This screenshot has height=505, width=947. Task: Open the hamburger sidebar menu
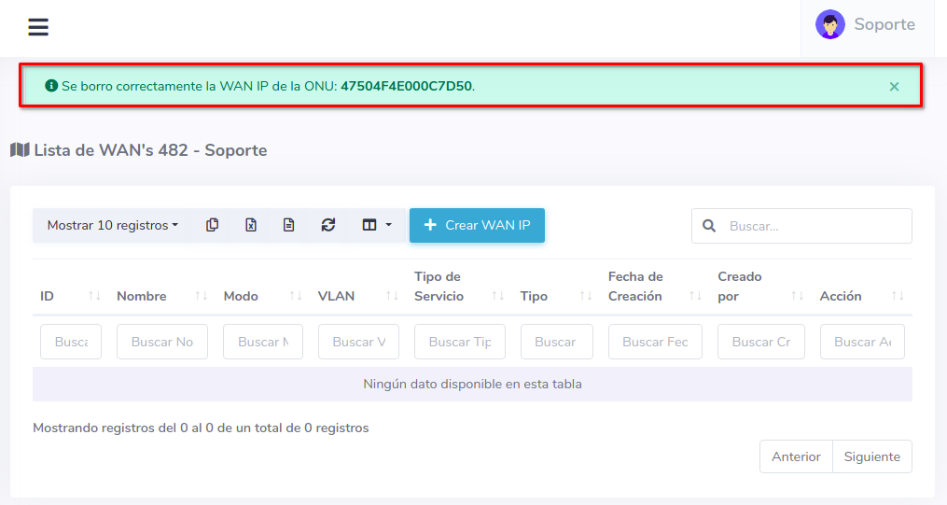(x=37, y=27)
